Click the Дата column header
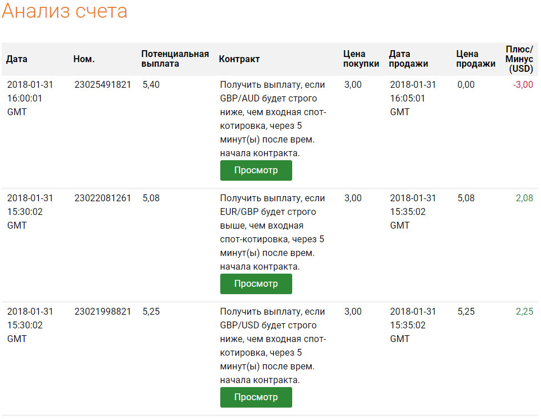The width and height of the screenshot is (541, 419). (17, 59)
